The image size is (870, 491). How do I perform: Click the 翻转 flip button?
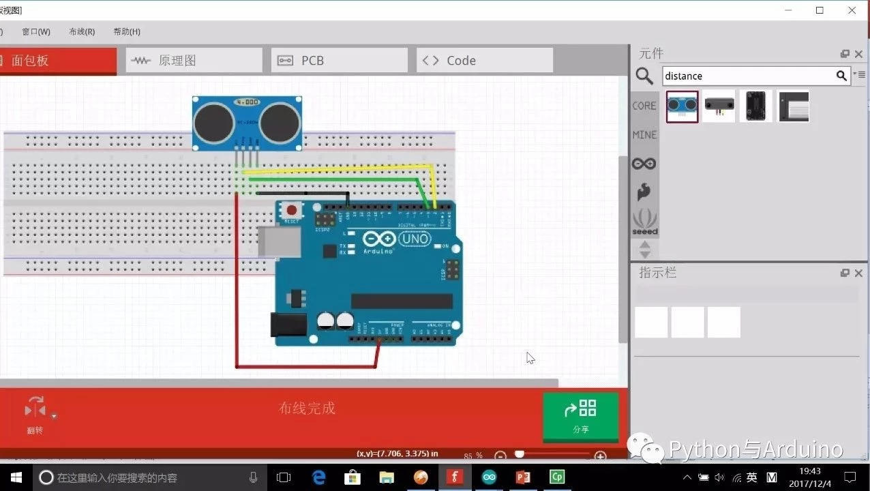[35, 415]
